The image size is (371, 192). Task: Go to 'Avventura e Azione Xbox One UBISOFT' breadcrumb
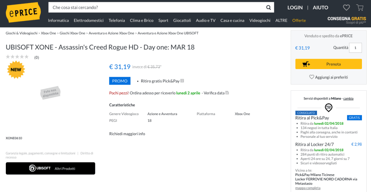point(168,33)
